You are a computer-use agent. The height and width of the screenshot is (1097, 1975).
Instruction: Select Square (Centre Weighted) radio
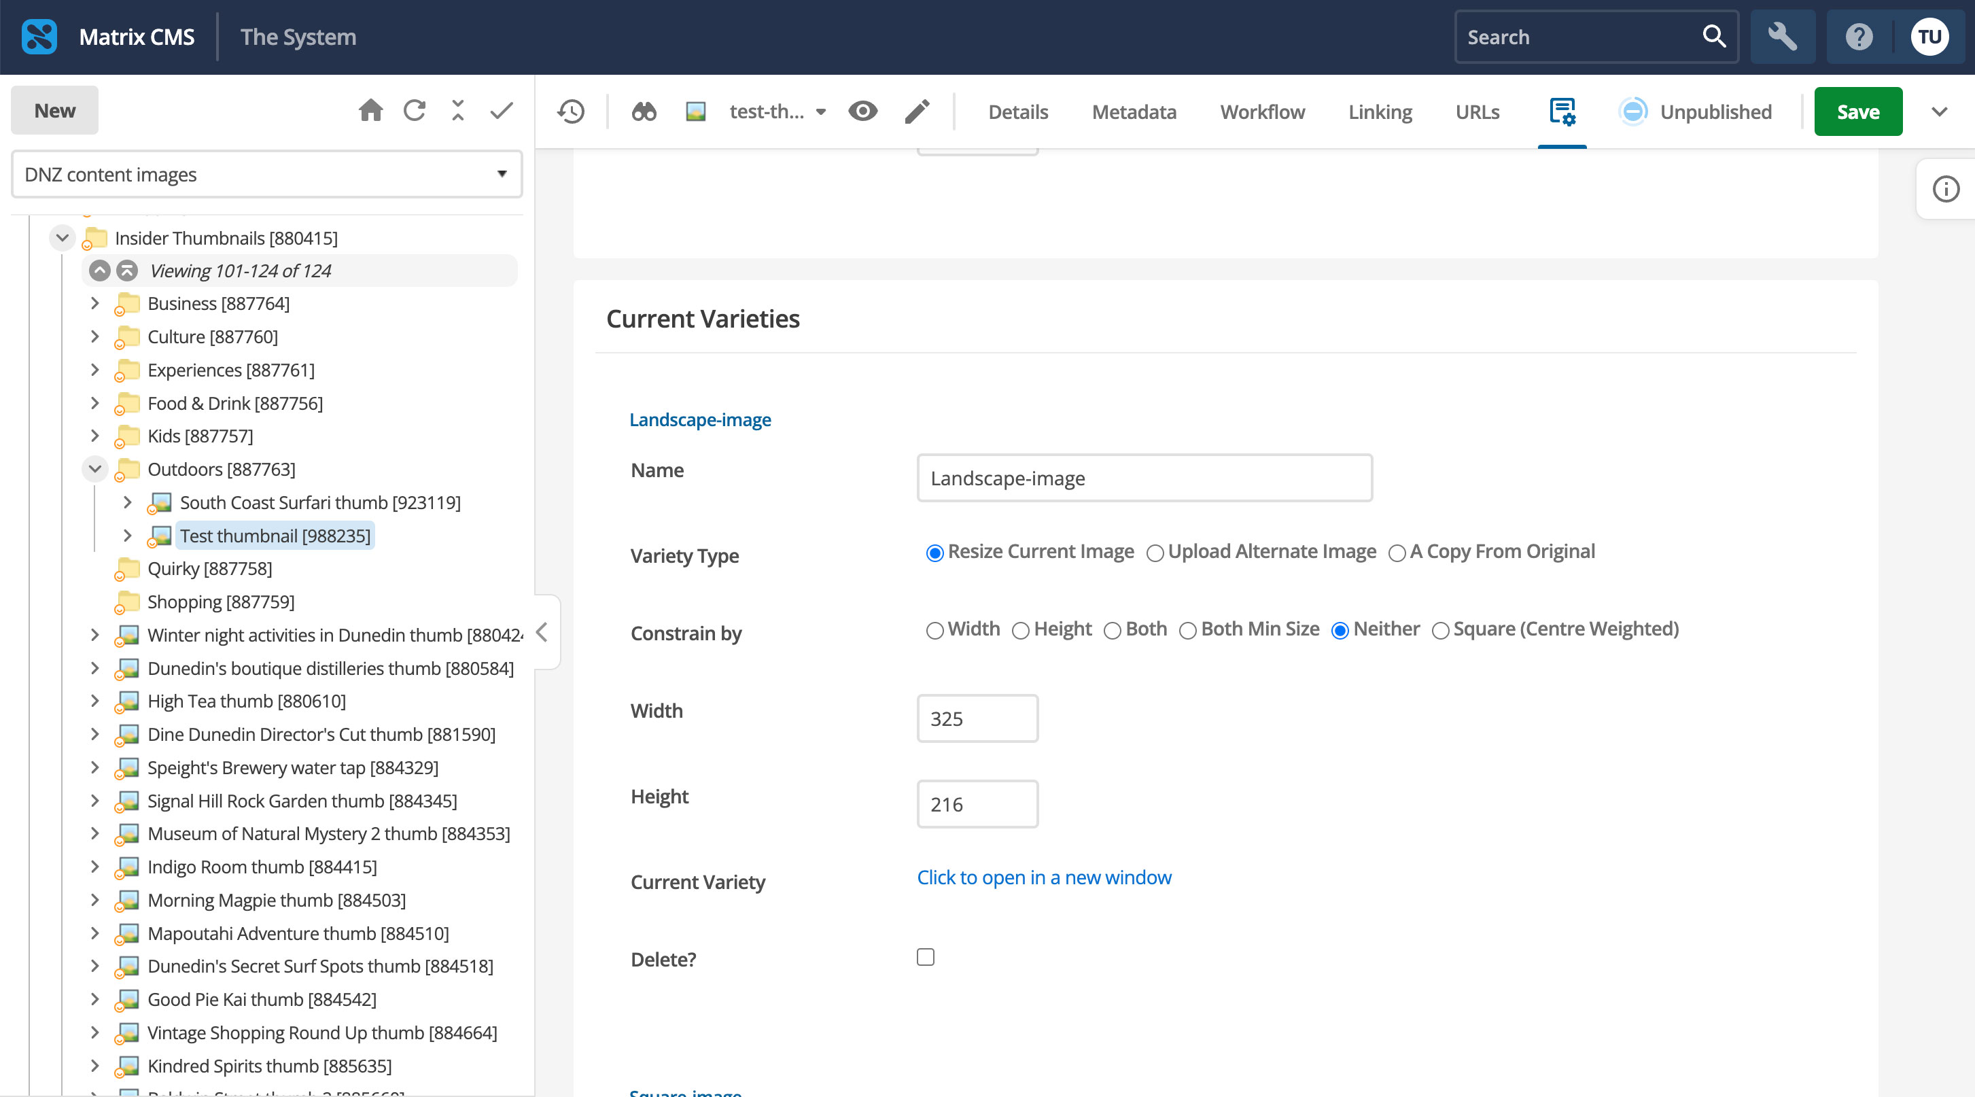(x=1441, y=631)
